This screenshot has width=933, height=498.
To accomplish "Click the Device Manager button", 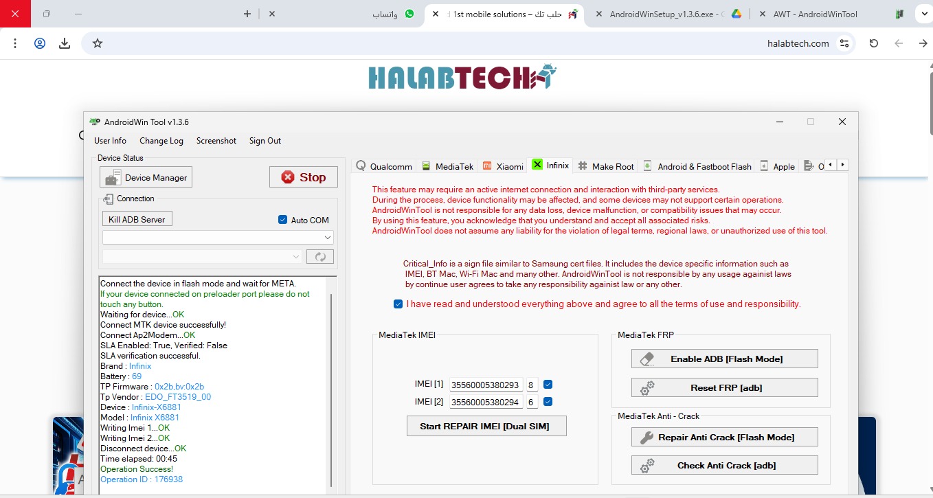I will pyautogui.click(x=146, y=177).
